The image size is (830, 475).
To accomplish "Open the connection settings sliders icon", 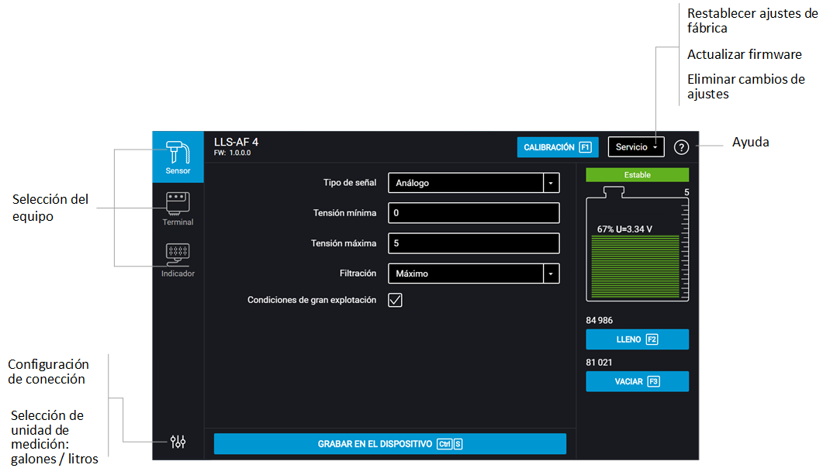I will [178, 442].
